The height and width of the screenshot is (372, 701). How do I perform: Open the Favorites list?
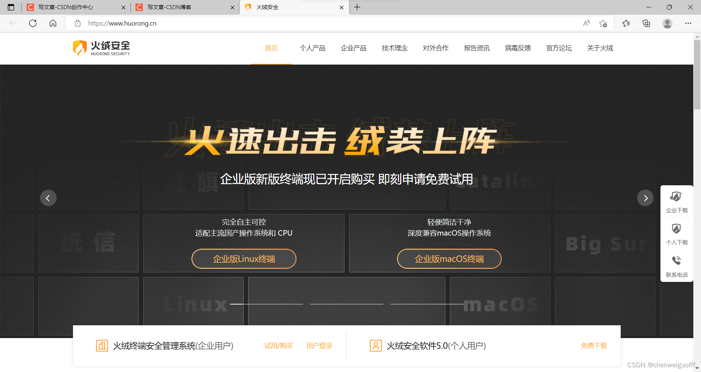[x=626, y=23]
